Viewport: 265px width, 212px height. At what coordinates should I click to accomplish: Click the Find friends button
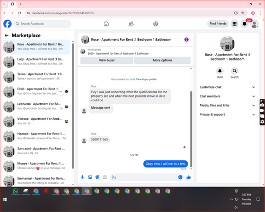pos(218,24)
